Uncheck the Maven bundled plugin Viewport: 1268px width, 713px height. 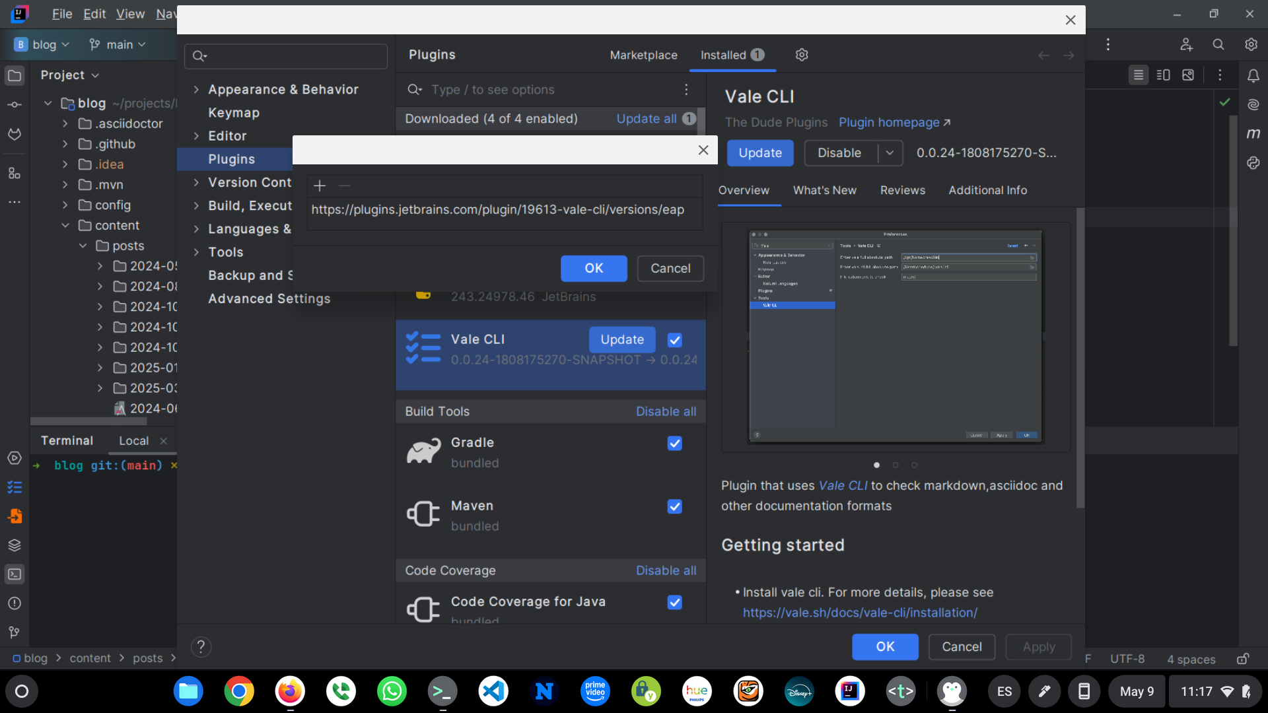coord(674,506)
